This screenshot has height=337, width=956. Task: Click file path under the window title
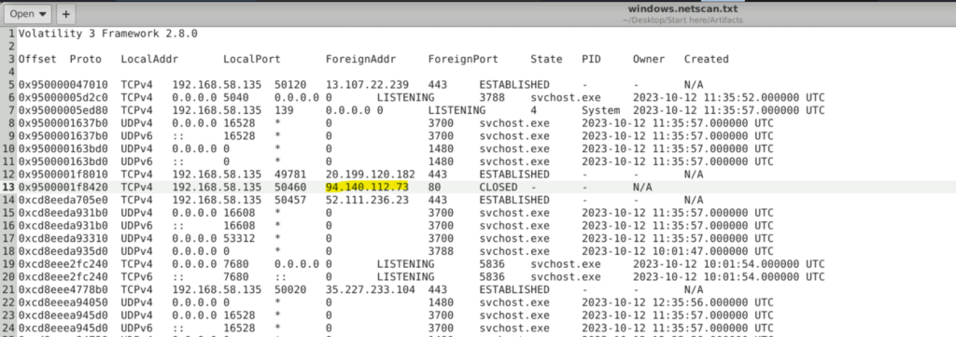(682, 21)
